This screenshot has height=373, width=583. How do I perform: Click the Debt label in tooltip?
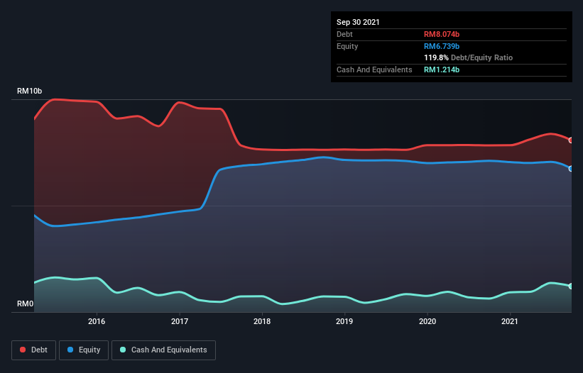pos(344,34)
